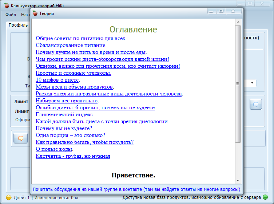Image resolution: width=274 pixels, height=204 pixels.
Task: Open link "О пользе воды"
Action: tap(54, 149)
